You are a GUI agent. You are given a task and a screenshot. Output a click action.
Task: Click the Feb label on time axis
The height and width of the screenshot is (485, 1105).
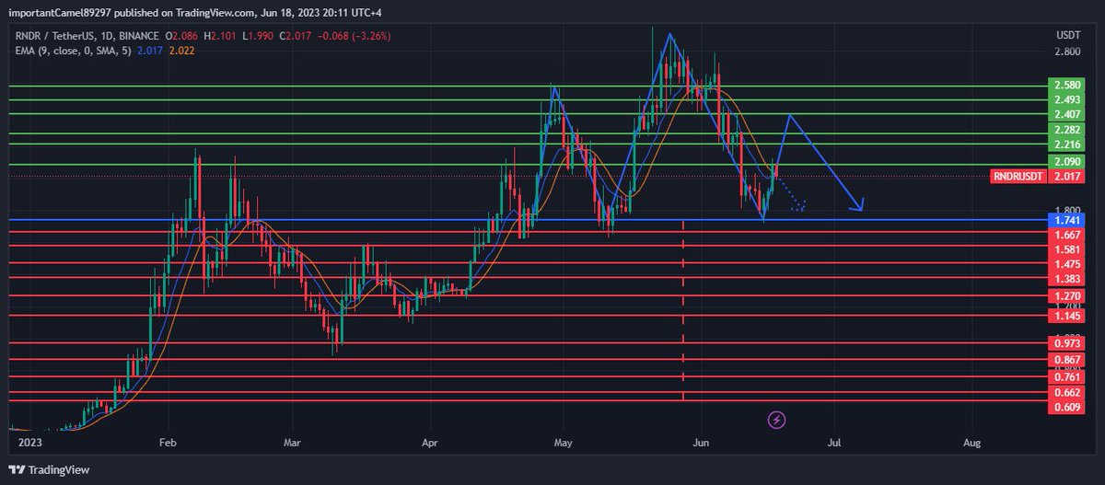click(166, 443)
